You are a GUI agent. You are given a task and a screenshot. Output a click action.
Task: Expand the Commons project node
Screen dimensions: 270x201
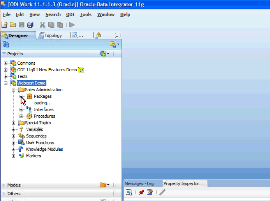[5, 63]
